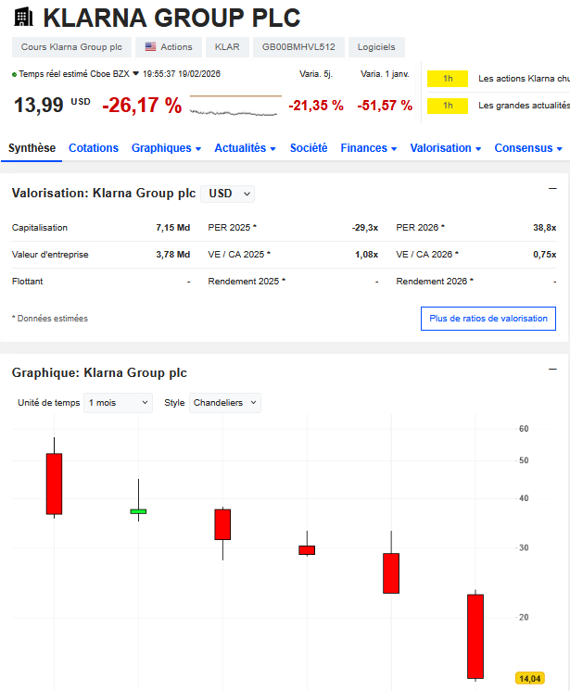The image size is (570, 691).
Task: Expand the Consensus menu
Action: (x=528, y=148)
